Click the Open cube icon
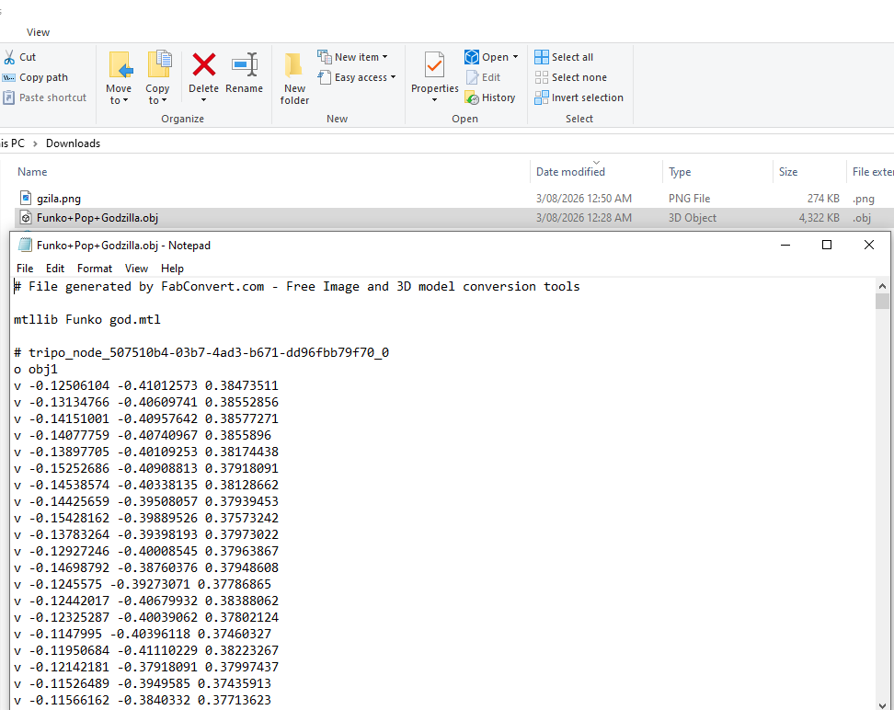This screenshot has width=894, height=710. 472,57
